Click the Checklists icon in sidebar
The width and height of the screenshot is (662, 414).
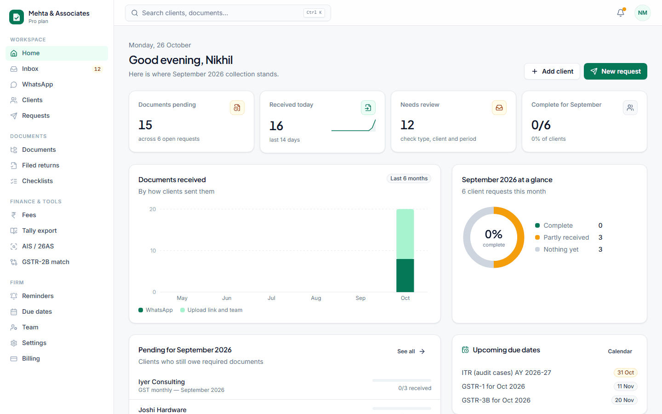(x=14, y=181)
